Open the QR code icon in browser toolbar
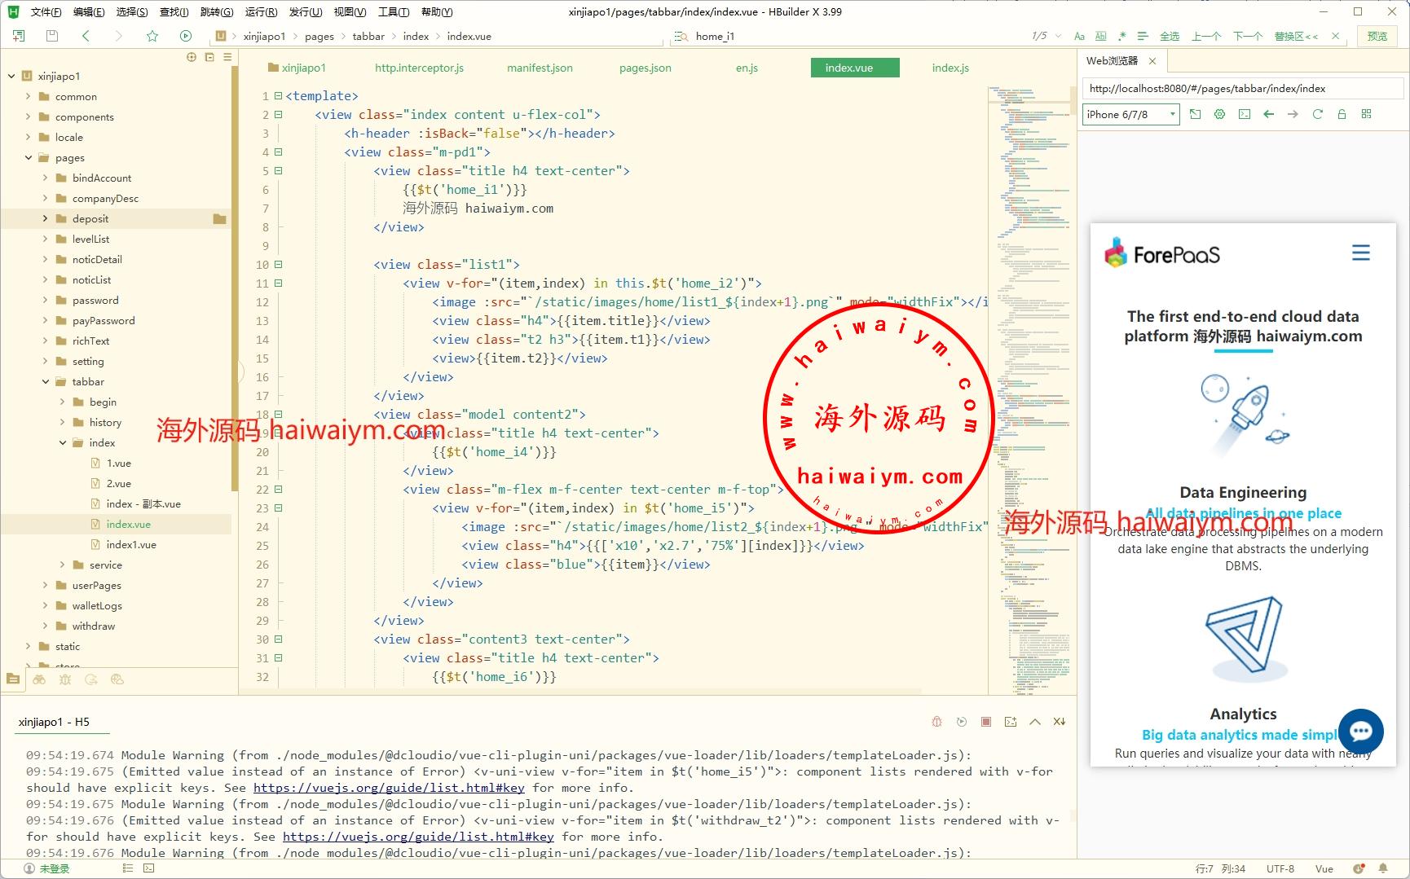 [x=1366, y=114]
